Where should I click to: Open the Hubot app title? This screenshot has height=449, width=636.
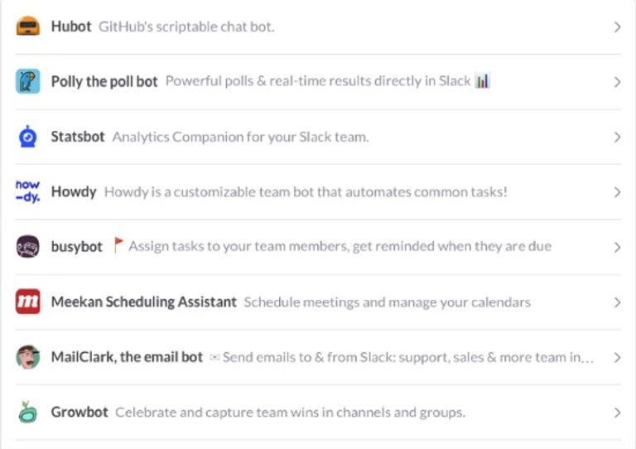(x=71, y=27)
